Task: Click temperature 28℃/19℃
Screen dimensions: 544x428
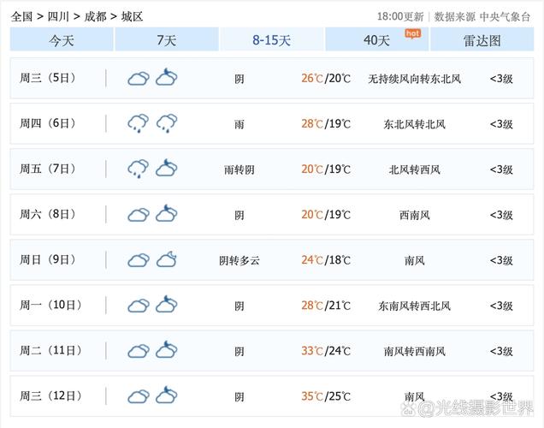Action: [326, 124]
